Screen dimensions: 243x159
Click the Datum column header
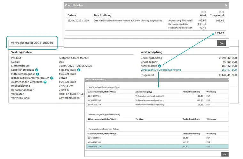tap(72, 15)
